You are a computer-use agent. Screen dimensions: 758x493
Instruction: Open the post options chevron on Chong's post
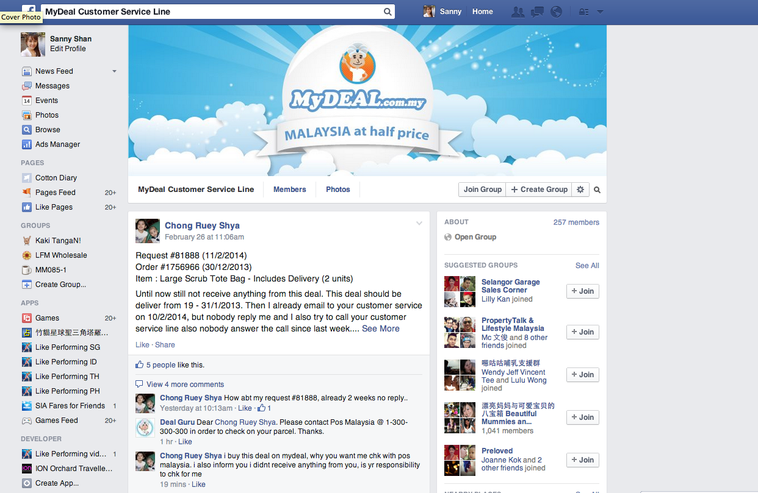pyautogui.click(x=419, y=223)
